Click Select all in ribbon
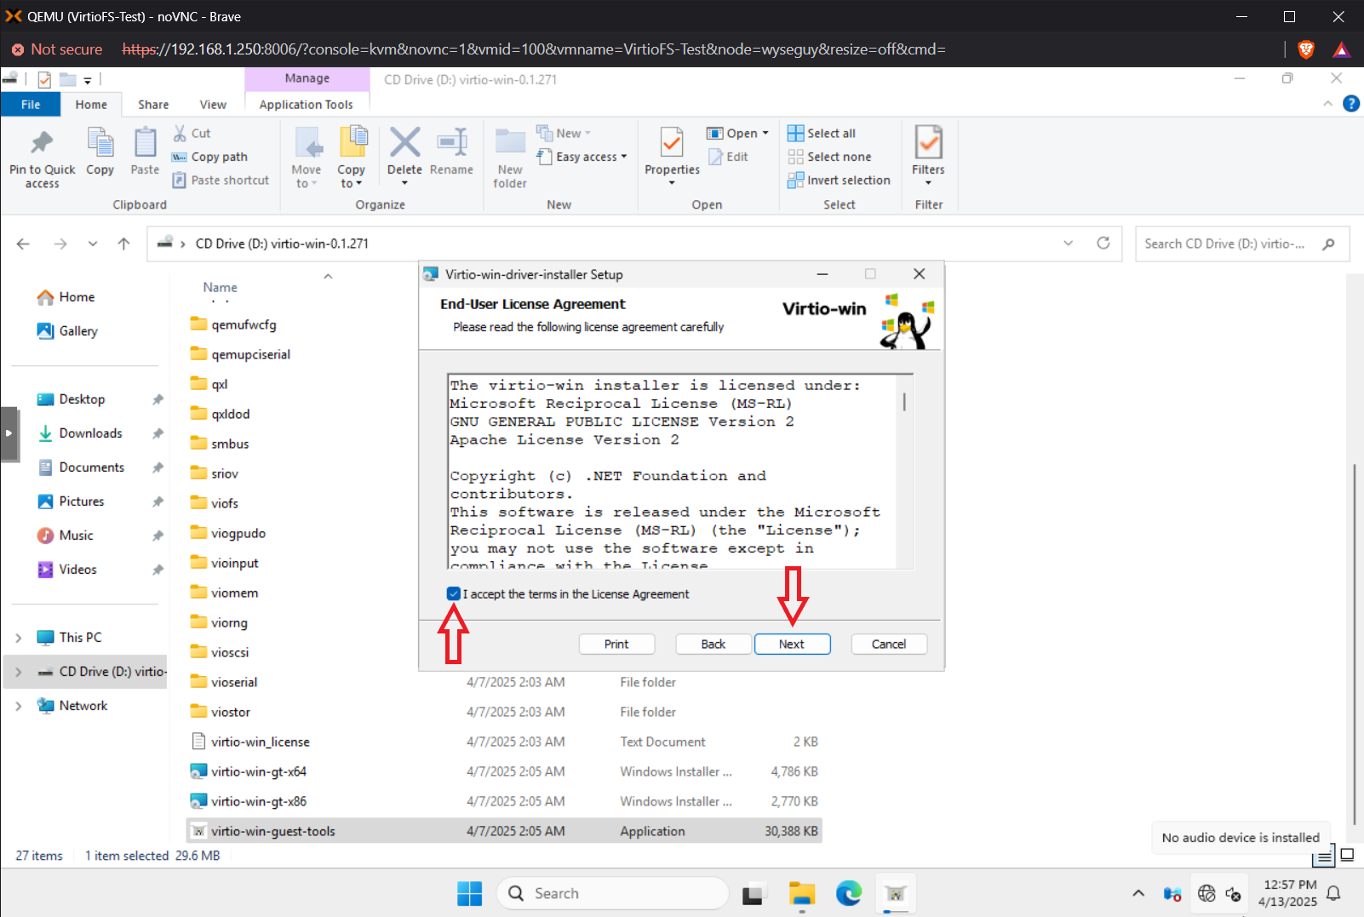The image size is (1364, 917). coord(822,133)
